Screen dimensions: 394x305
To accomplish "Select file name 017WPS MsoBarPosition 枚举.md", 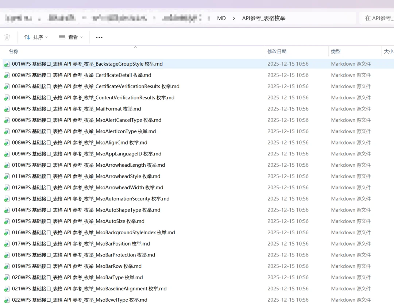I will (x=81, y=244).
